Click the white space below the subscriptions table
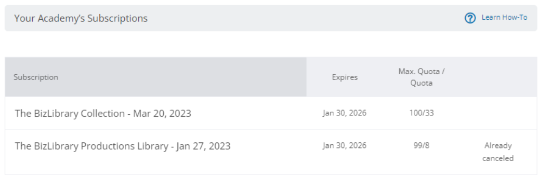This screenshot has height=188, width=551. pyautogui.click(x=271, y=181)
